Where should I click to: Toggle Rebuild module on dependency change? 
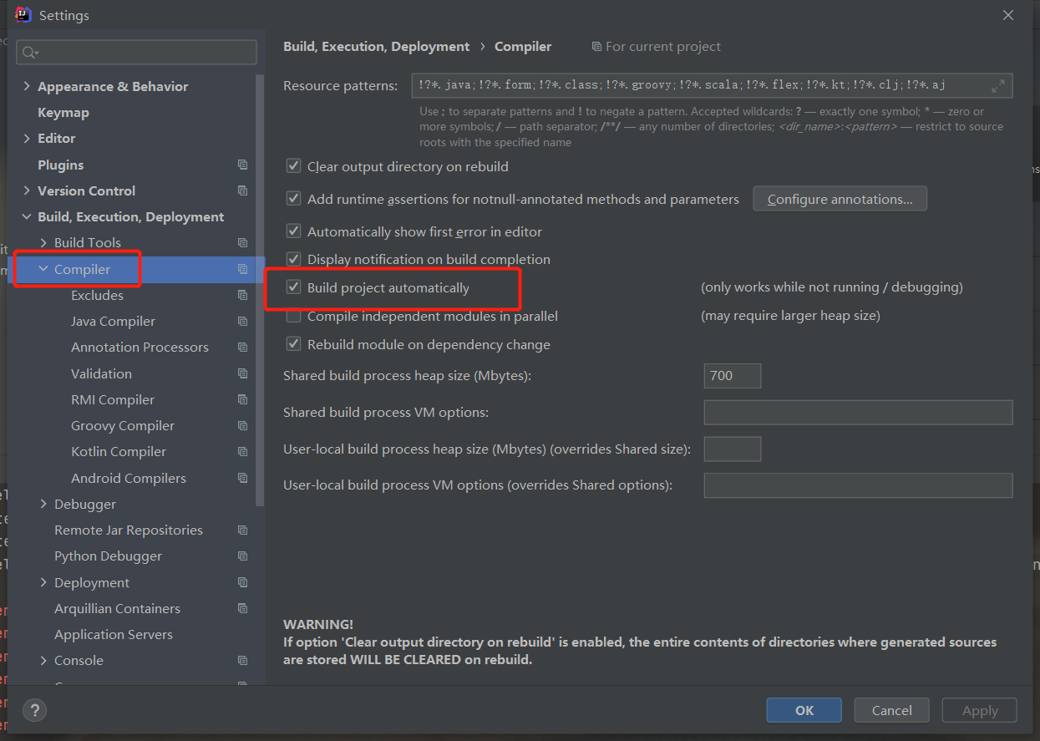(x=293, y=344)
